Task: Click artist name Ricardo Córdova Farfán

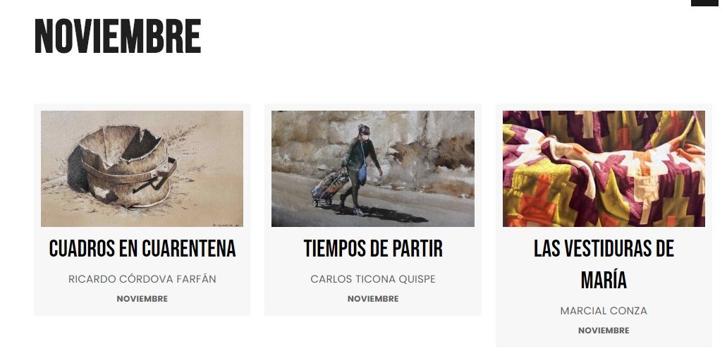Action: point(142,279)
